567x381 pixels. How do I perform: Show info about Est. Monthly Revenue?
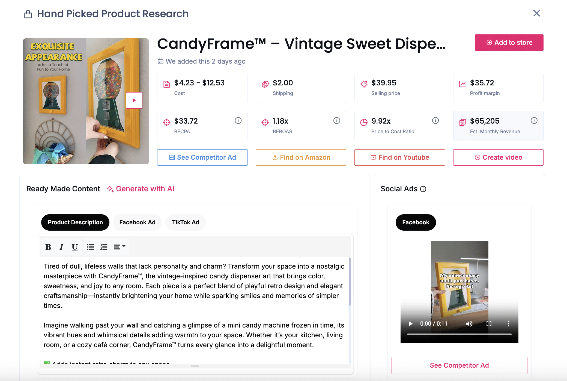[x=534, y=121]
